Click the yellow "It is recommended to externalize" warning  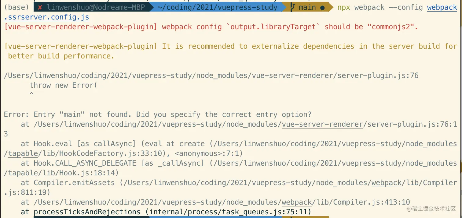(231, 46)
